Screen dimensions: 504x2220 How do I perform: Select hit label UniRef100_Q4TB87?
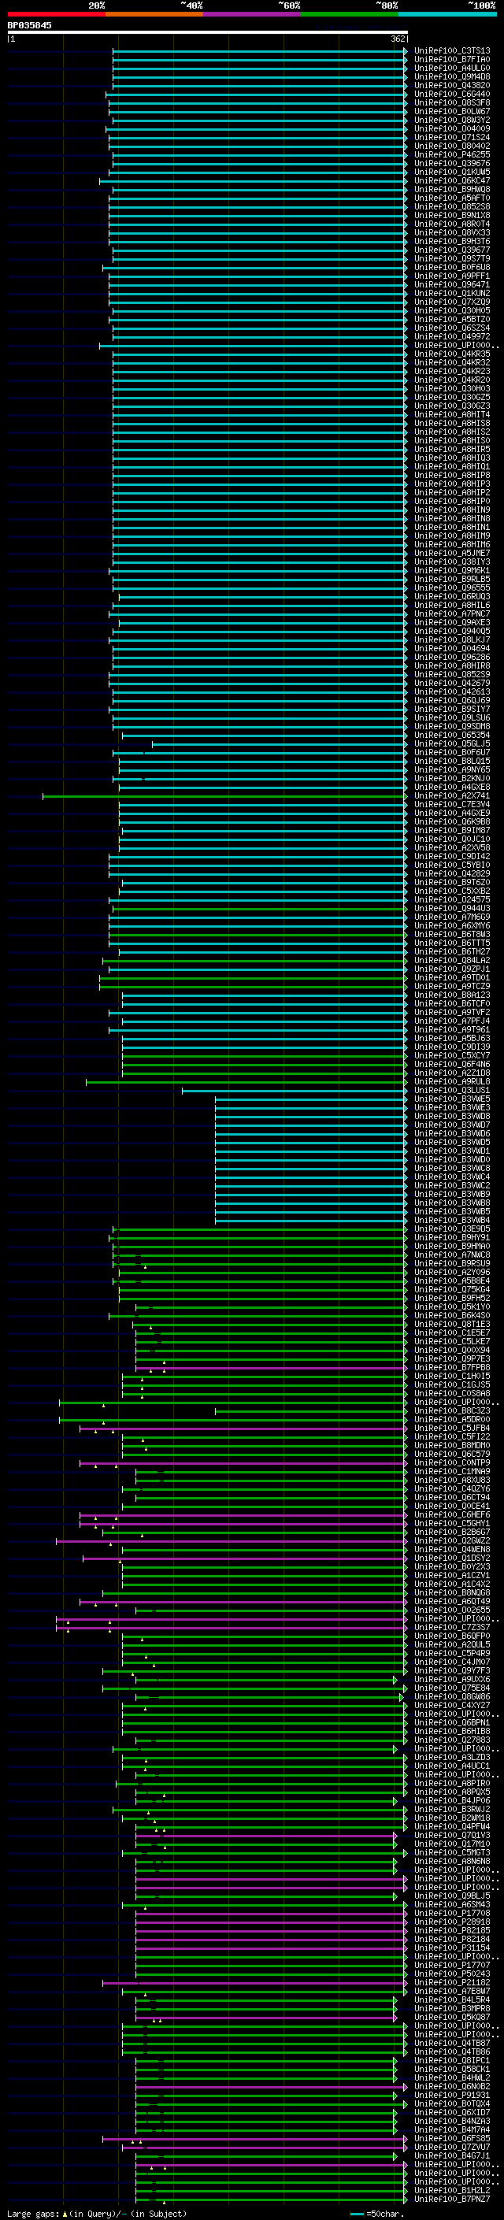[x=452, y=2044]
